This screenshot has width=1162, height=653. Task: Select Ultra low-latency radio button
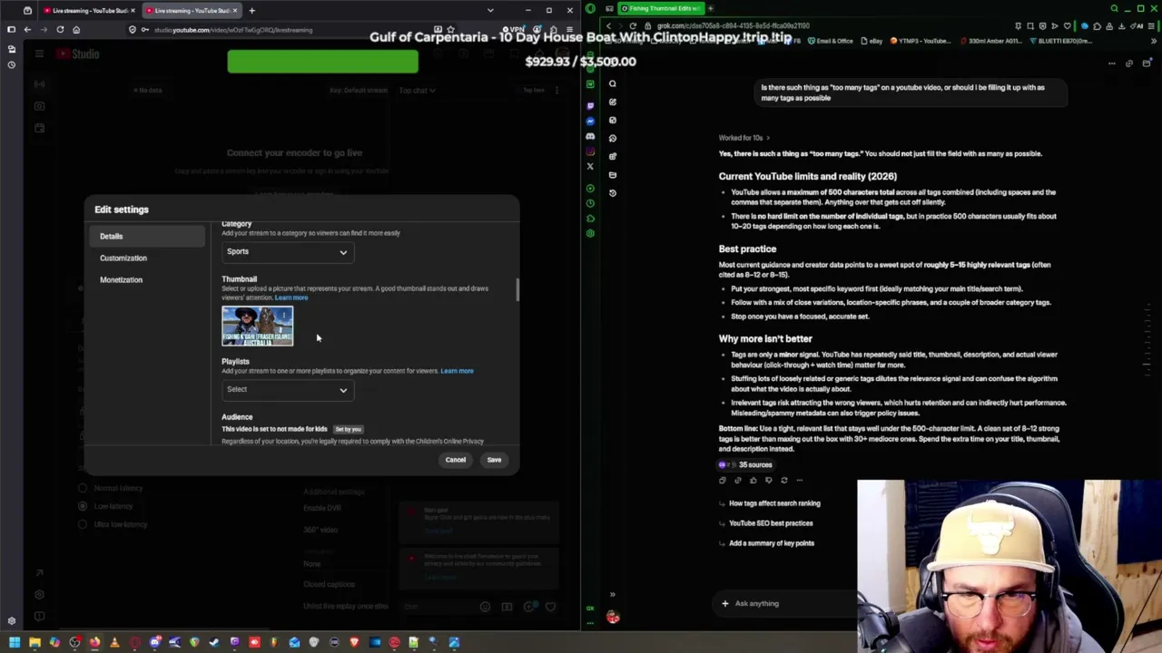83,524
